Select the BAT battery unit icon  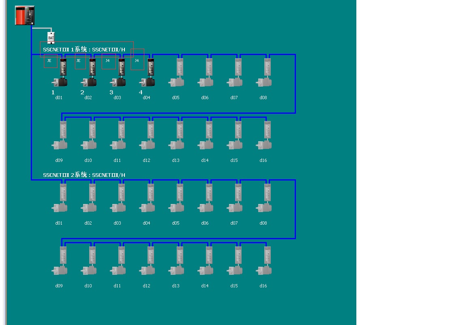[x=51, y=37]
